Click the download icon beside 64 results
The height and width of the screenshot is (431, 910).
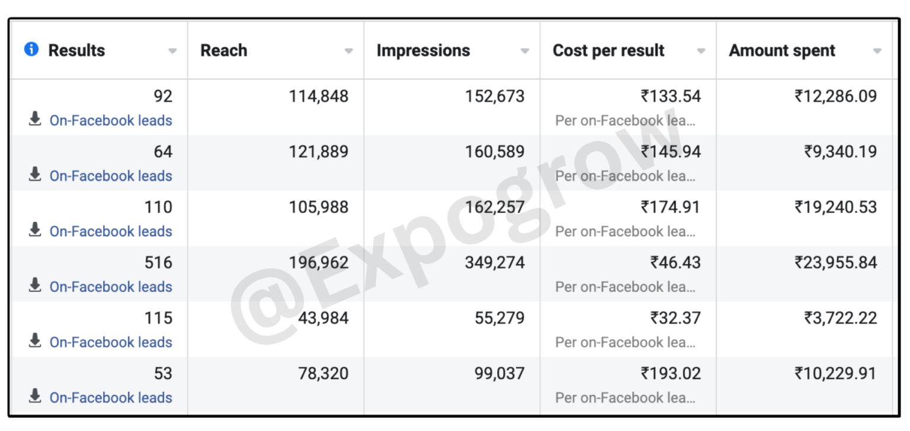point(35,175)
